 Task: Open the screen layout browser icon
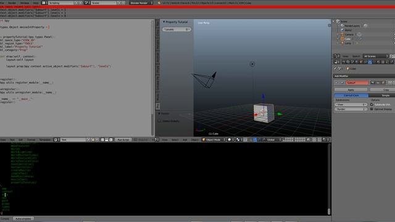click(44, 2)
